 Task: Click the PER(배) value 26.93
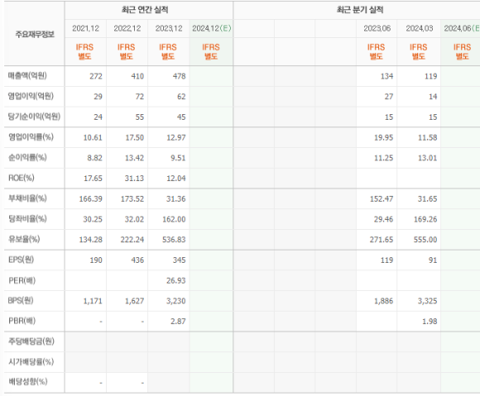pos(176,280)
